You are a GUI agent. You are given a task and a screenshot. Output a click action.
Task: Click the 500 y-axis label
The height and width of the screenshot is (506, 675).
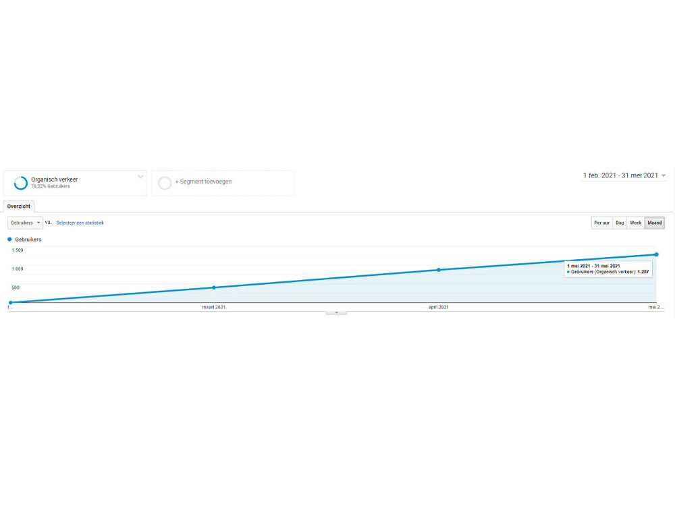(x=16, y=287)
